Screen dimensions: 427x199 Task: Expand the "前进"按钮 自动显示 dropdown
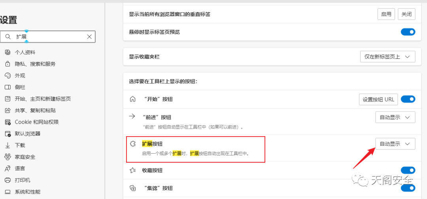pos(395,117)
